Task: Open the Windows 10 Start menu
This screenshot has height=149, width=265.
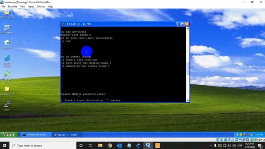Action: [x=5, y=145]
